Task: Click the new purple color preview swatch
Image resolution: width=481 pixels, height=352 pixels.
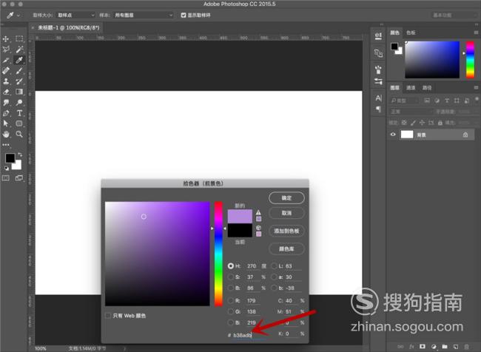Action: pos(240,216)
